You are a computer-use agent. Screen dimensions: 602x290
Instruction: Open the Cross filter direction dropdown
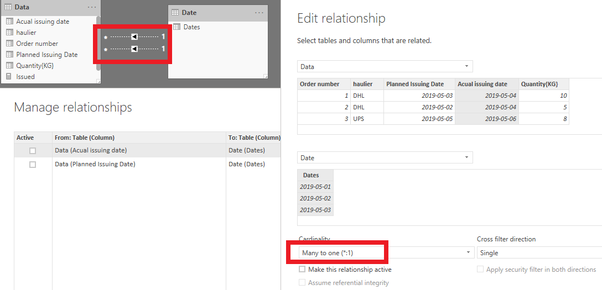[x=539, y=252]
